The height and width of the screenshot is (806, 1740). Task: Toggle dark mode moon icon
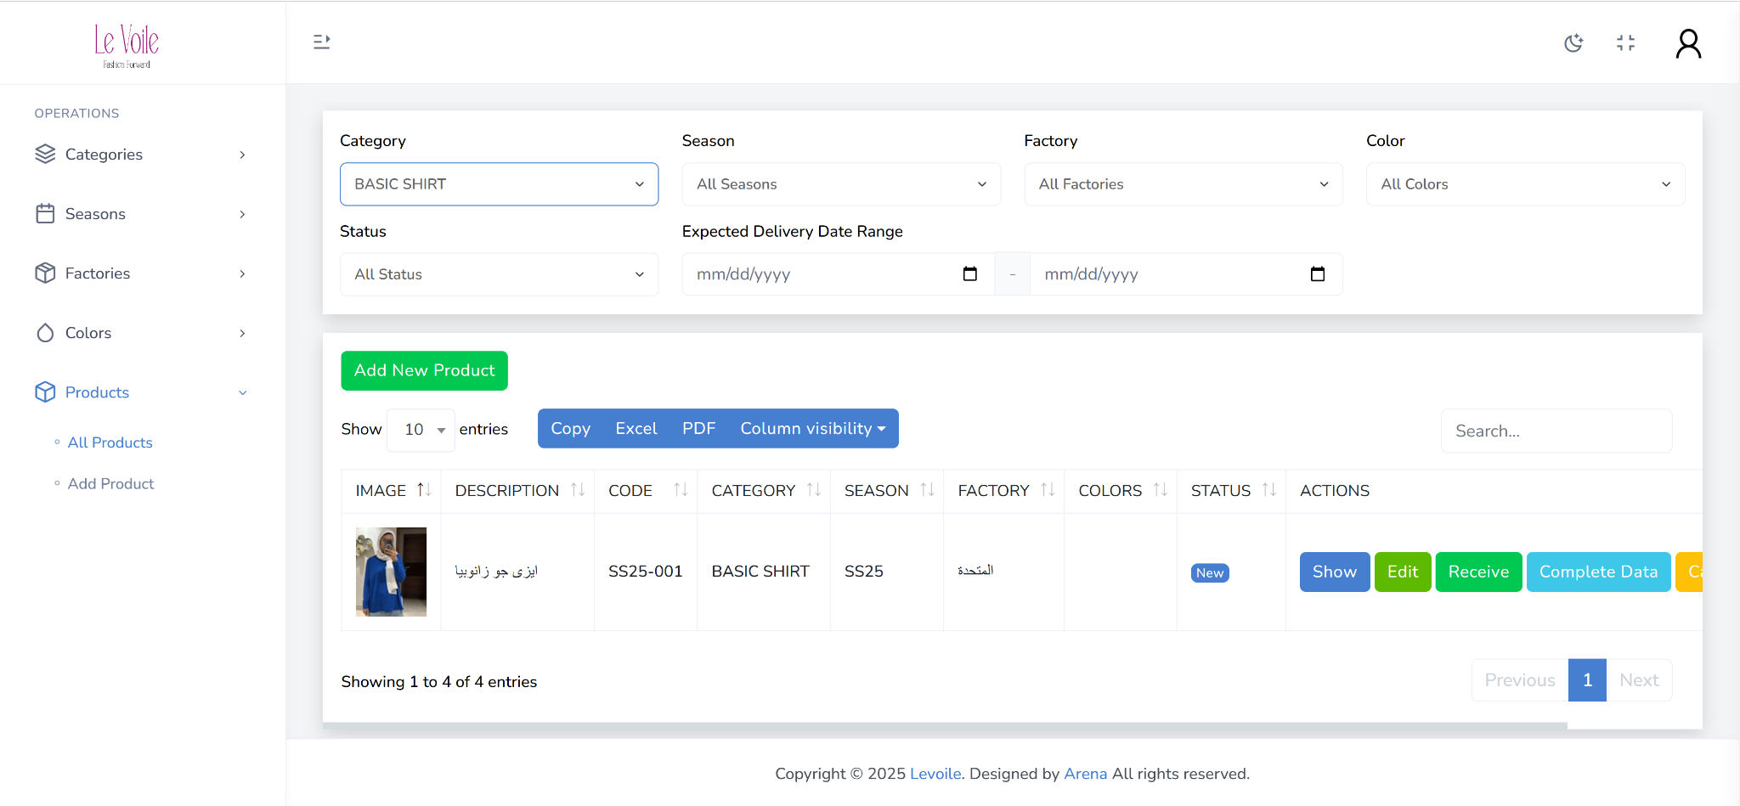[1573, 43]
